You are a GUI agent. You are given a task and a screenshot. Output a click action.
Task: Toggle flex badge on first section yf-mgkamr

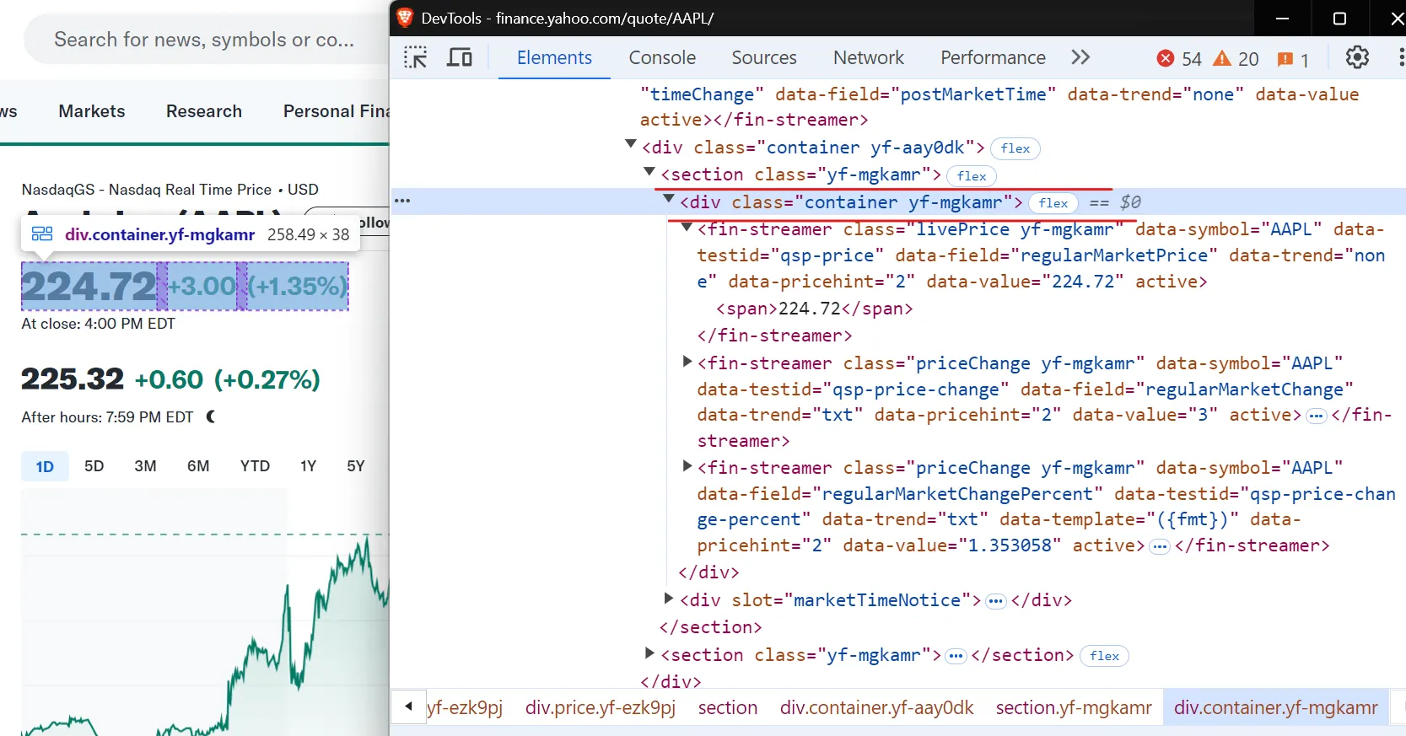click(x=972, y=176)
